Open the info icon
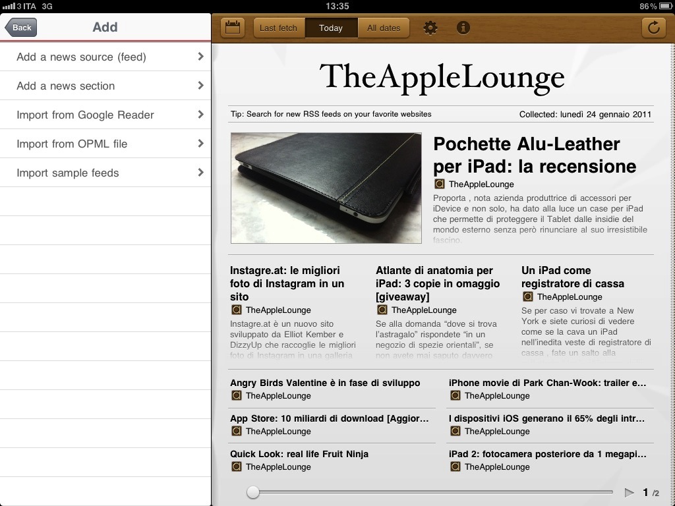Image resolution: width=675 pixels, height=506 pixels. [x=463, y=28]
